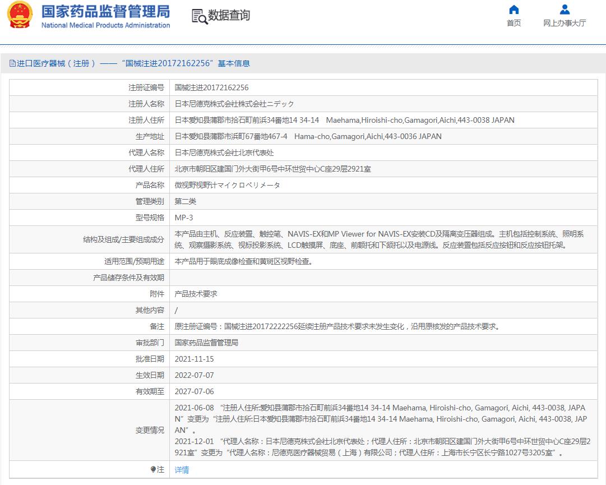Select approval department 国家药品监督管理局 value
606x485 pixels.
206,343
